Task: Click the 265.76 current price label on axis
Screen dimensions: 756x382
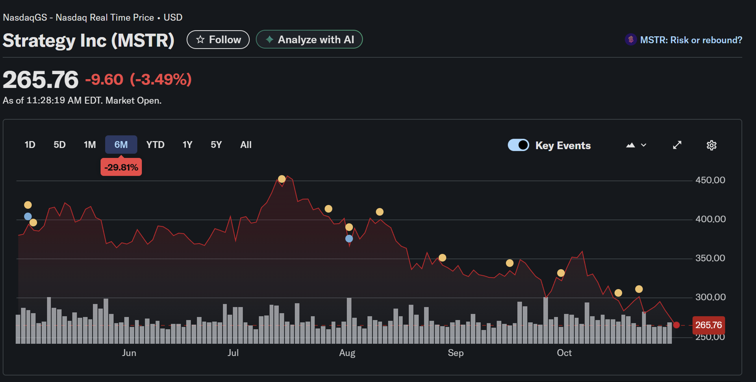Action: [708, 325]
